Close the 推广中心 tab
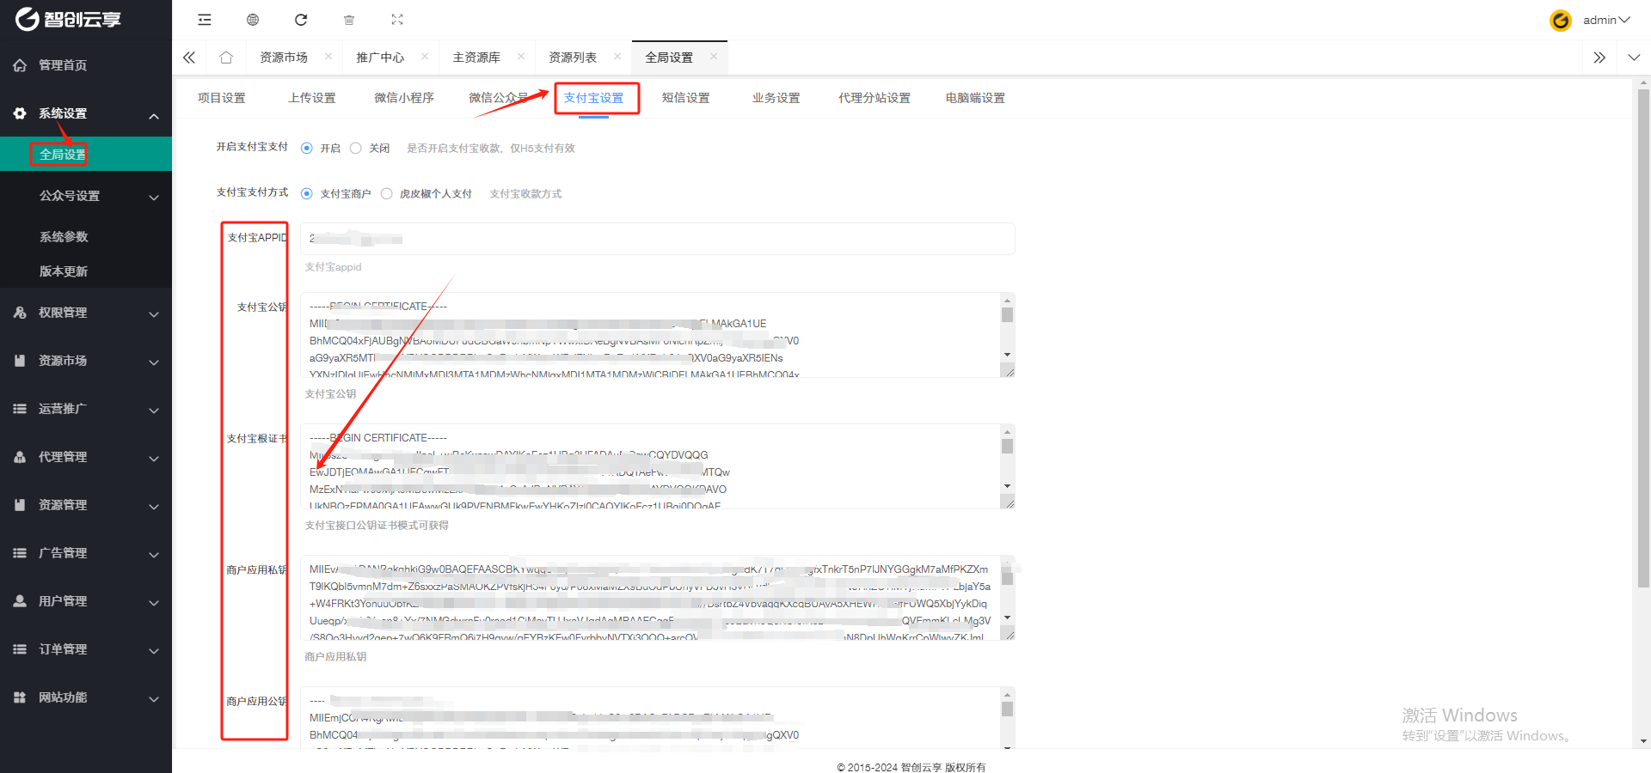 pos(425,57)
